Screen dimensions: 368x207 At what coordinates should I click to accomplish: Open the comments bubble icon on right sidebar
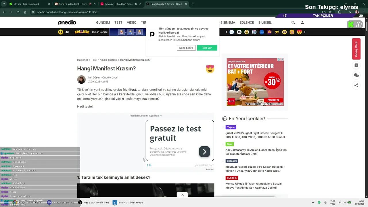tap(356, 75)
